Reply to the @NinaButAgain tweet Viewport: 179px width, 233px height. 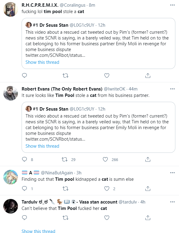(24, 189)
